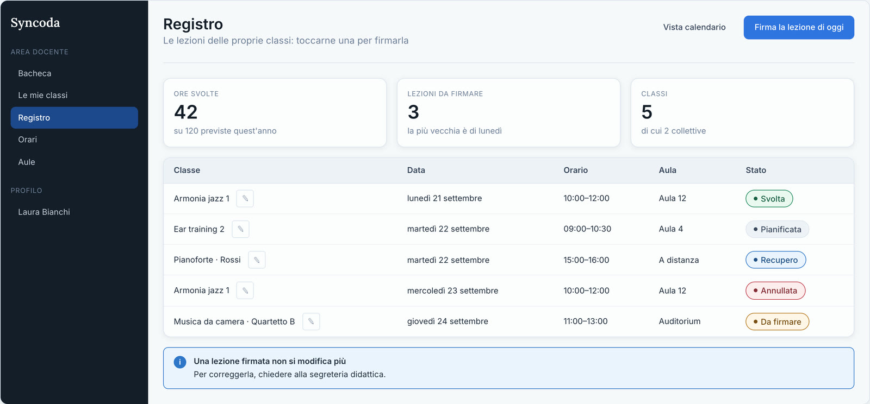Click the Stato column header
This screenshot has height=404, width=870.
click(756, 171)
